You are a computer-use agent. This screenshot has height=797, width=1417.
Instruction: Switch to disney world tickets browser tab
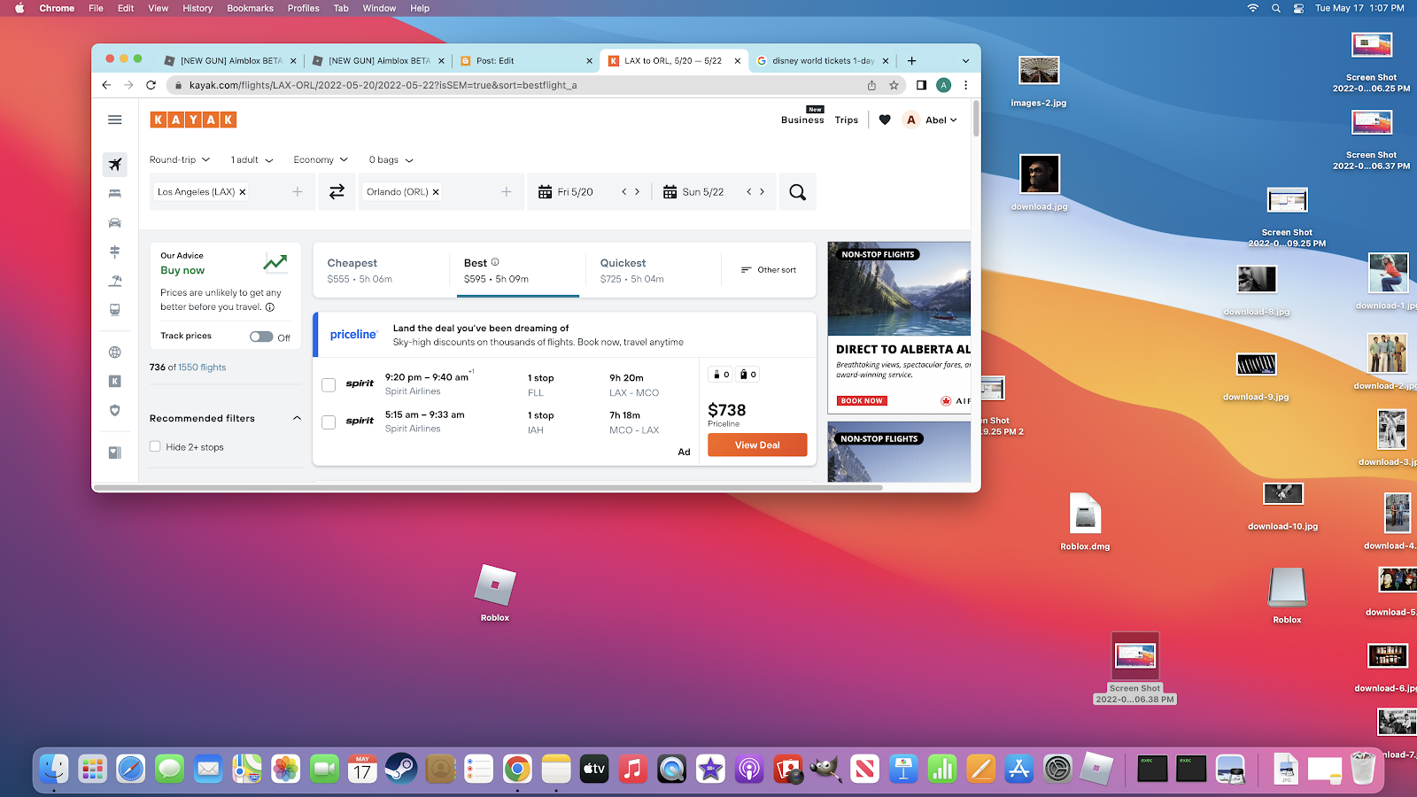click(x=823, y=61)
